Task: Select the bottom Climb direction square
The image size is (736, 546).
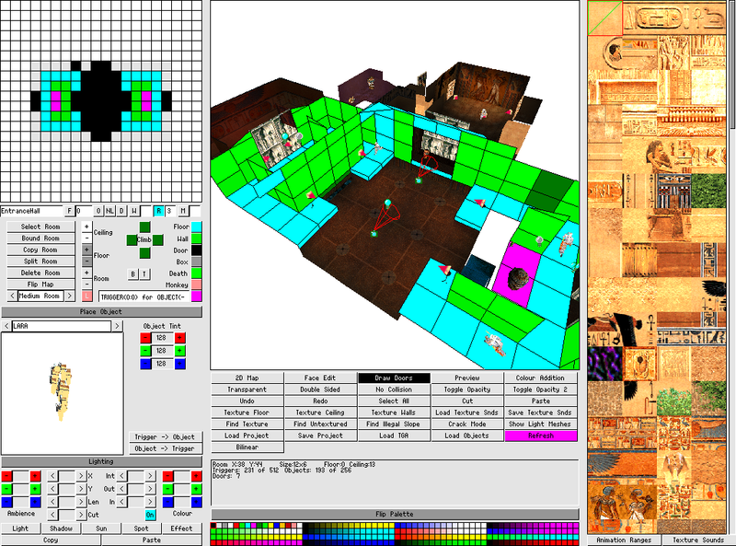Action: coord(144,253)
